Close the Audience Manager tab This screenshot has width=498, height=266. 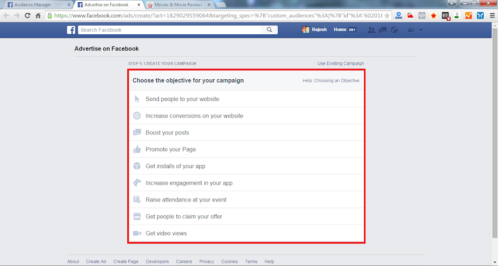[69, 5]
